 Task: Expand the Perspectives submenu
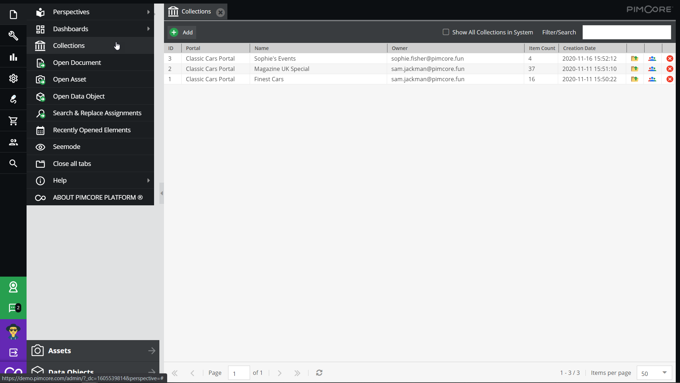pyautogui.click(x=148, y=12)
